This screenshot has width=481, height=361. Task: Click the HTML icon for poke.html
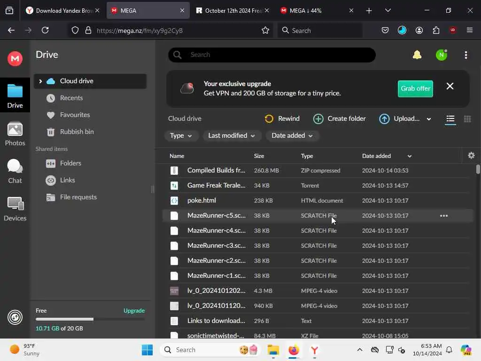(x=174, y=200)
